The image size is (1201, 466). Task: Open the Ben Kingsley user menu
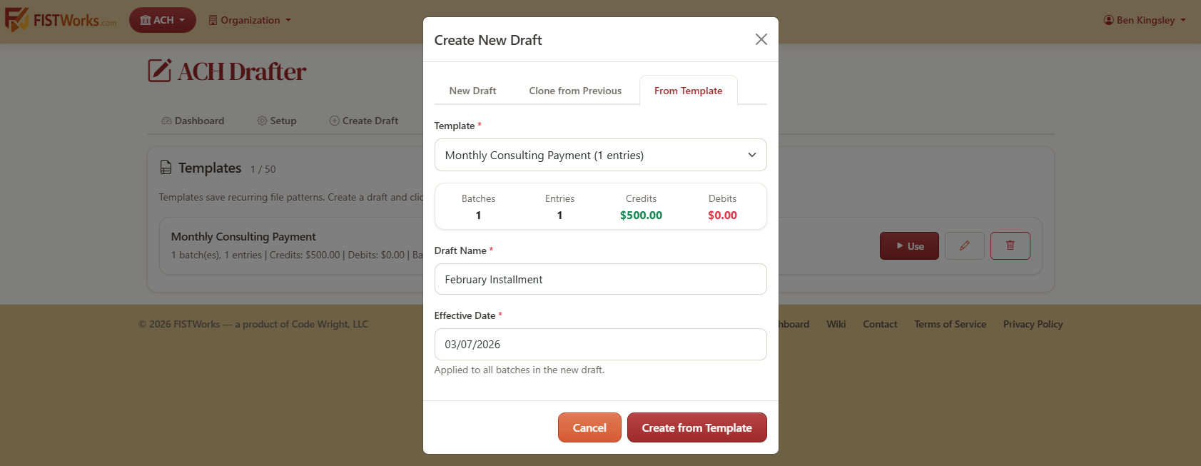[1145, 20]
